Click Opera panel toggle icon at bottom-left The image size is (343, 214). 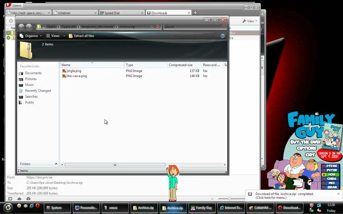[10, 199]
